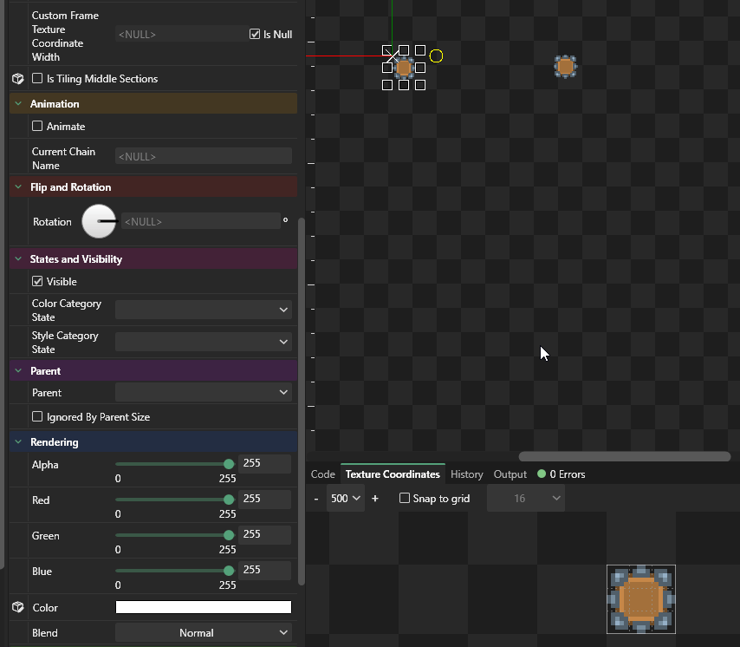Click the Current Chain Name input field
The width and height of the screenshot is (740, 647).
click(204, 157)
